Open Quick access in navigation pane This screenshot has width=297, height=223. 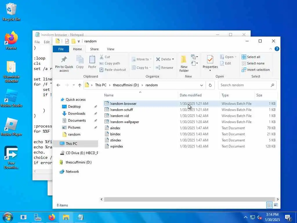click(76, 100)
